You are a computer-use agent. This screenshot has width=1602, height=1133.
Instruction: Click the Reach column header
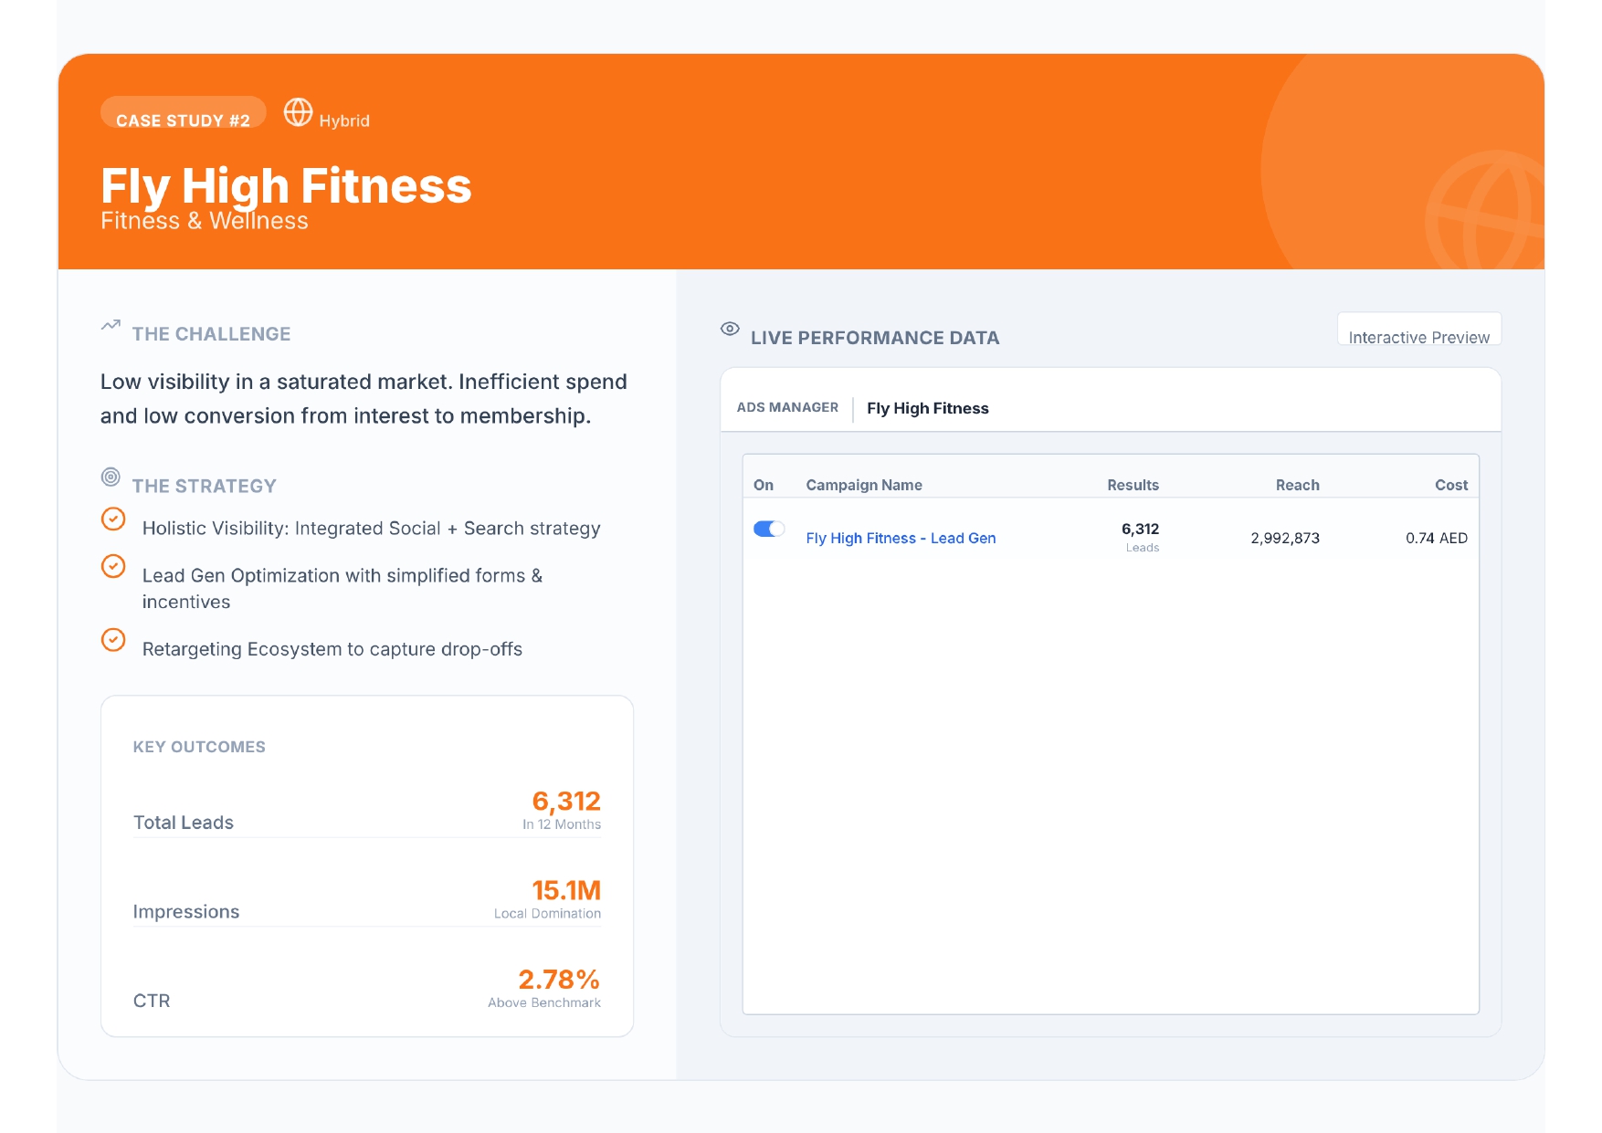pyautogui.click(x=1297, y=485)
